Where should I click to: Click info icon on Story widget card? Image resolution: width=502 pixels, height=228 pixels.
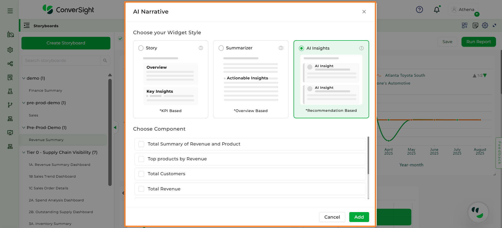tap(201, 48)
